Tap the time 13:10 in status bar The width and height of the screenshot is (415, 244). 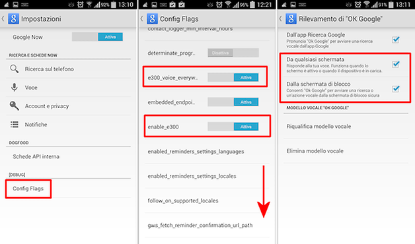[126, 5]
